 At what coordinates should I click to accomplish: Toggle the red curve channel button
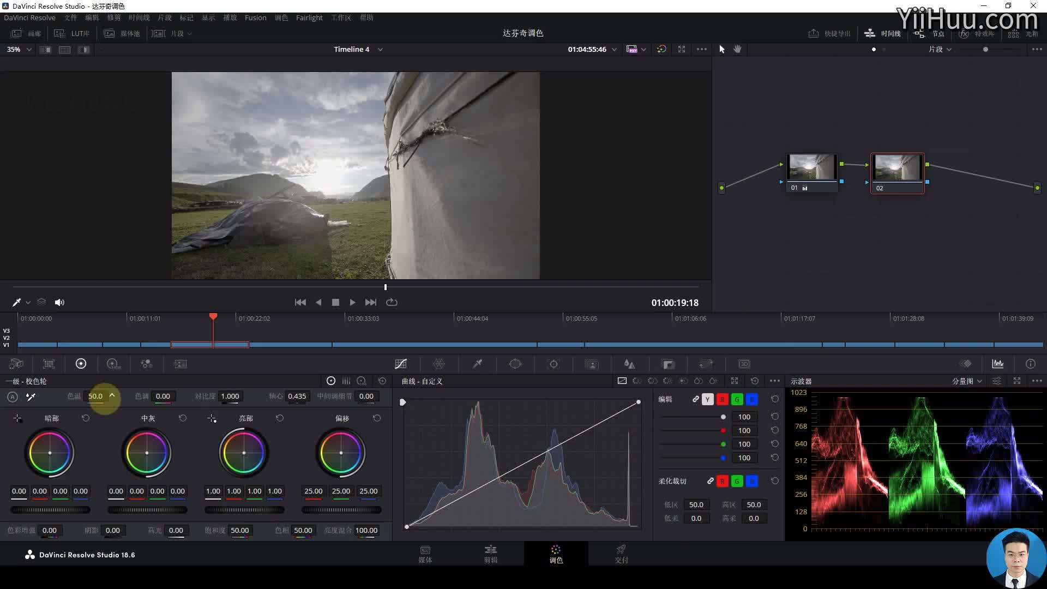click(722, 399)
